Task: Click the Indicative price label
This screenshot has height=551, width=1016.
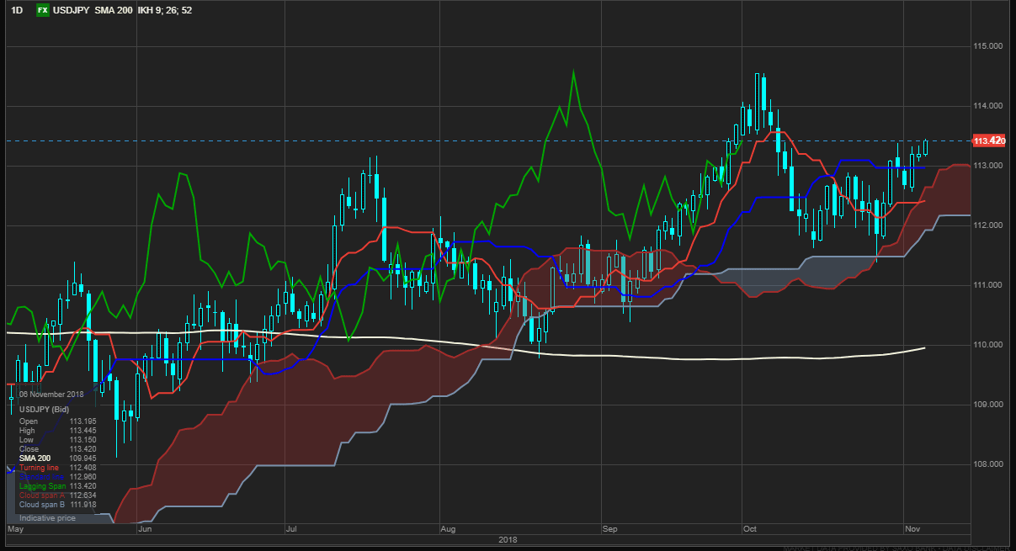Action: [47, 518]
